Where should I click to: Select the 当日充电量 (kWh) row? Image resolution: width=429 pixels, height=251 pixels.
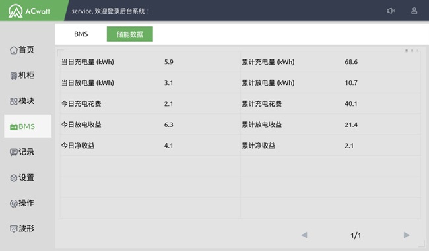150,62
